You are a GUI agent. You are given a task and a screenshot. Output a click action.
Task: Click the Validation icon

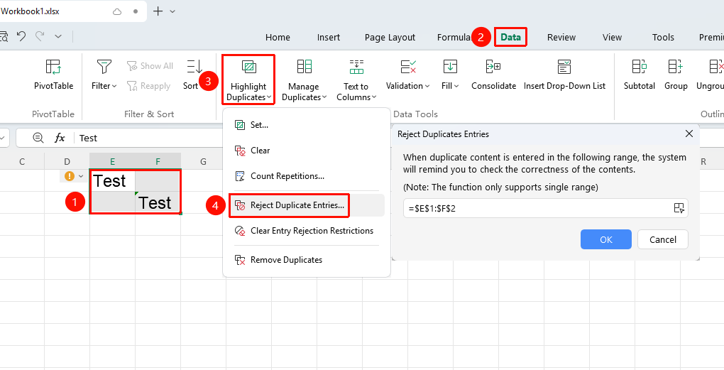(x=408, y=67)
